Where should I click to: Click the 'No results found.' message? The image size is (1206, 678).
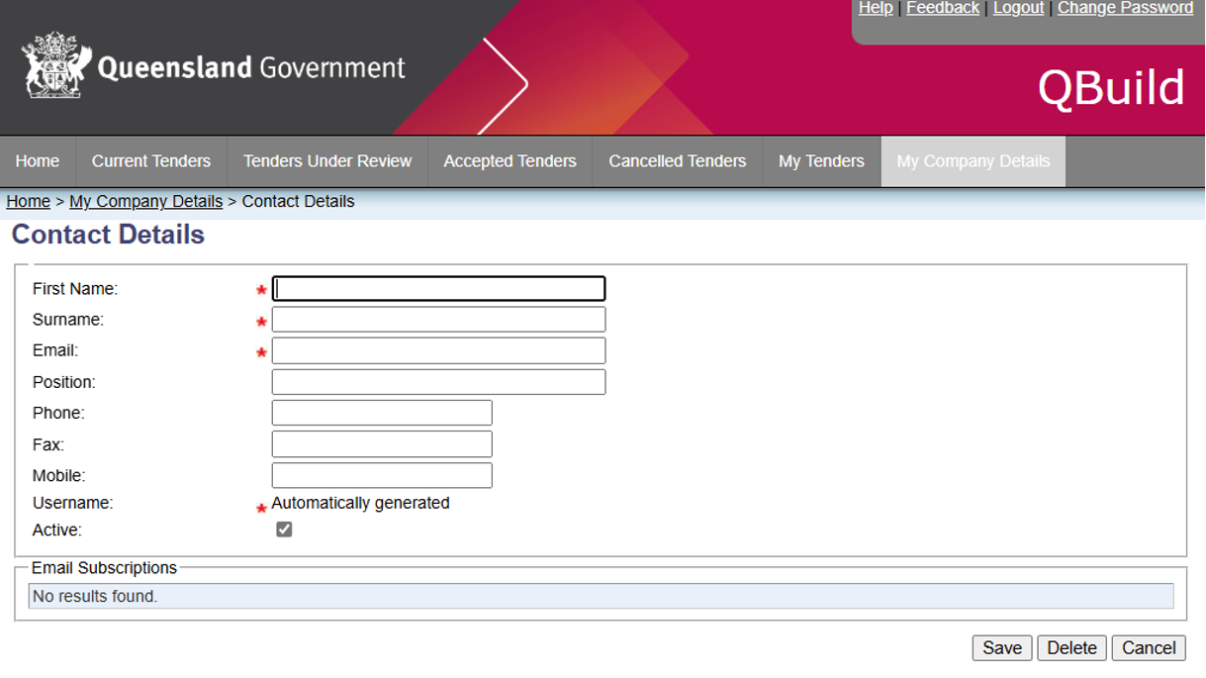coord(95,596)
